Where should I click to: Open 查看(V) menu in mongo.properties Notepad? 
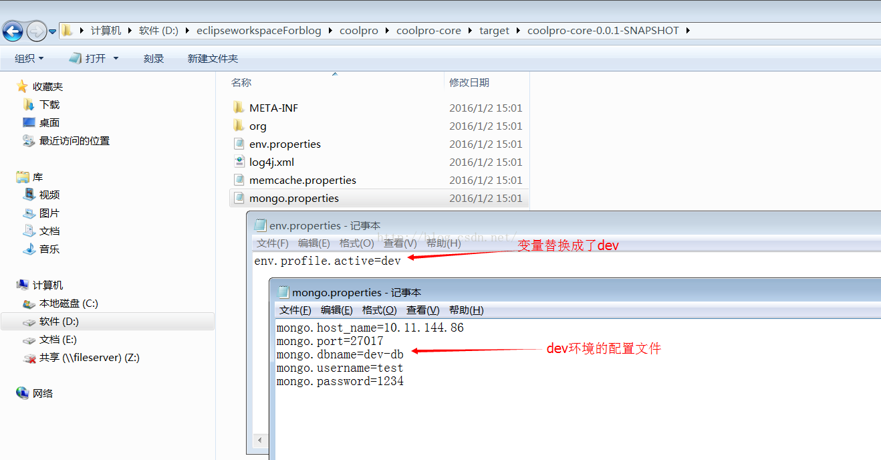pyautogui.click(x=423, y=310)
